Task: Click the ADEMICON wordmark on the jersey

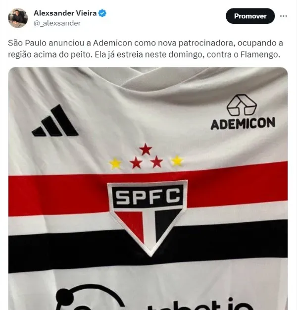Action: coord(243,123)
